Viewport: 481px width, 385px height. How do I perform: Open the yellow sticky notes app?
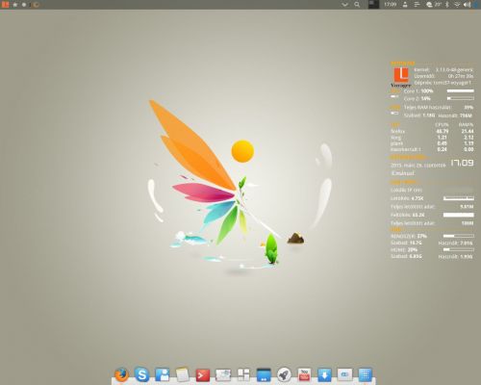tap(183, 374)
